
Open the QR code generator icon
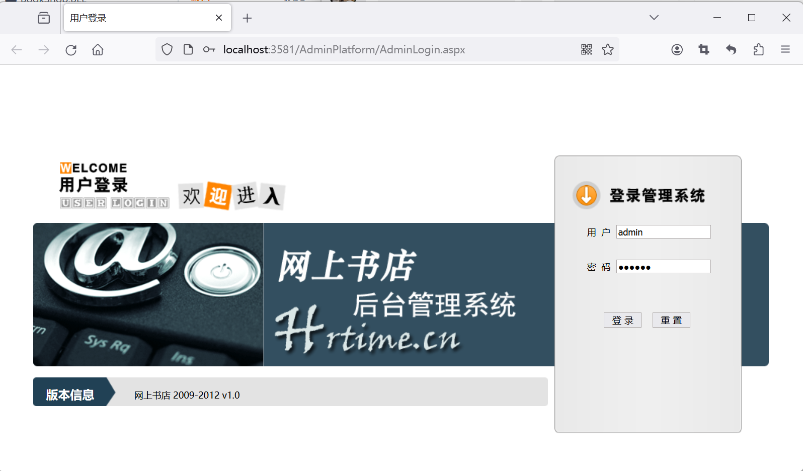coord(586,49)
